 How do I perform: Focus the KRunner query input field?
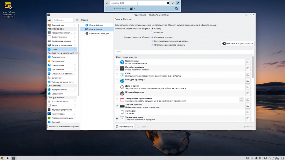(x=140, y=3)
